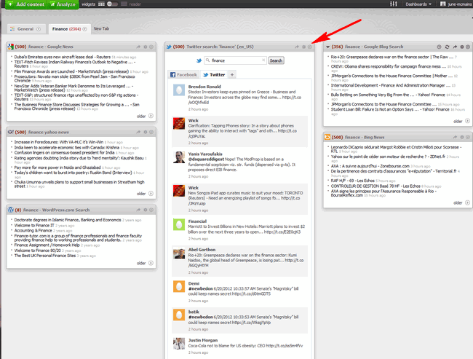The width and height of the screenshot is (473, 359).
Task: Refresh the Google Blog Search widget
Action: coord(447,47)
